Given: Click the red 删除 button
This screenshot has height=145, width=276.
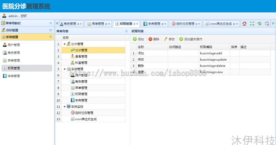Looking at the screenshot, I should [154, 39].
